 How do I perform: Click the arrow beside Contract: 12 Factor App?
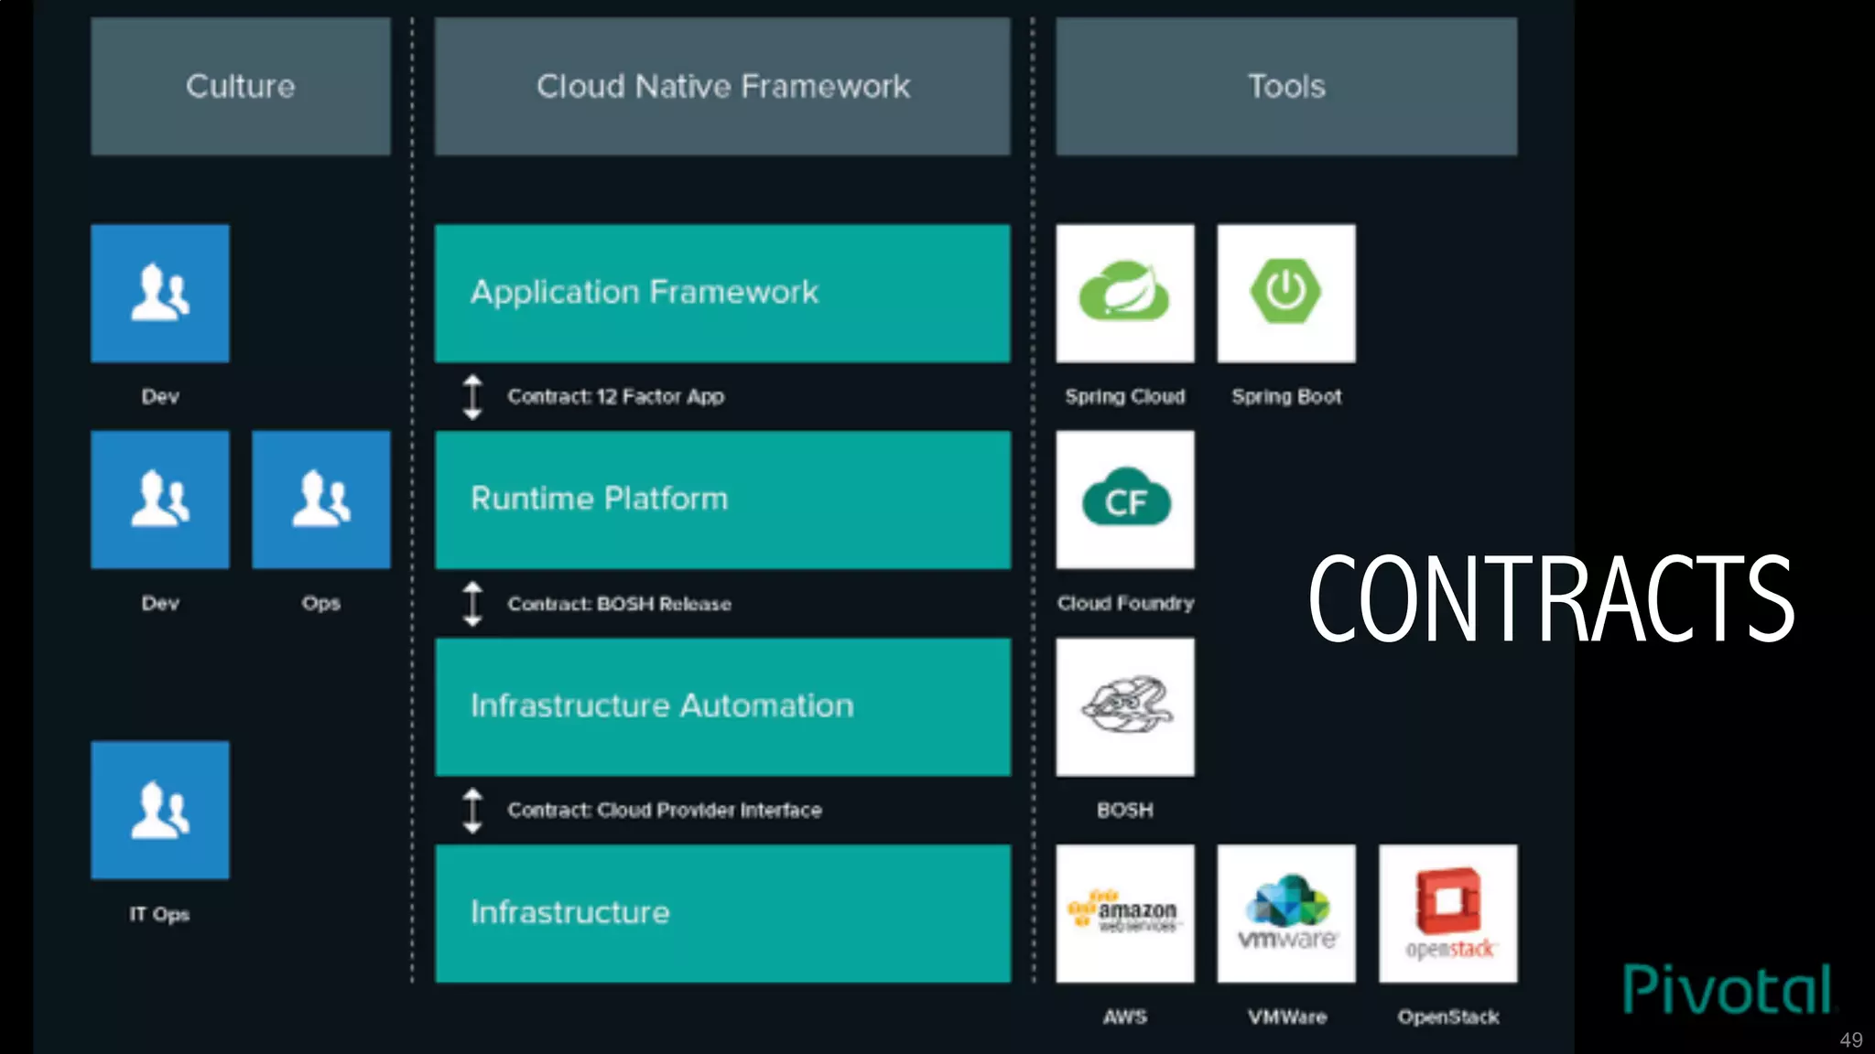coord(472,397)
